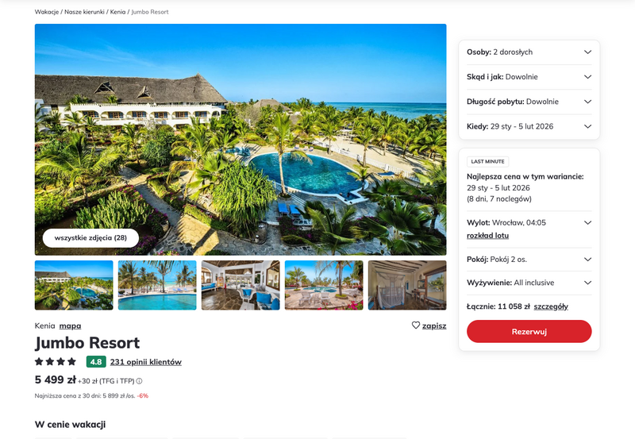Expand the Osoby dropdown

(529, 52)
